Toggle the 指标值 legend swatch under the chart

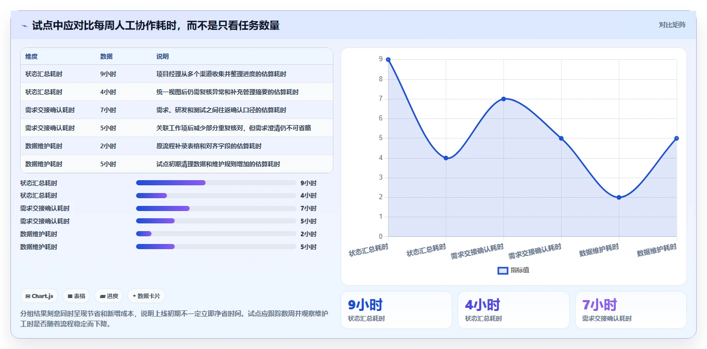[502, 270]
